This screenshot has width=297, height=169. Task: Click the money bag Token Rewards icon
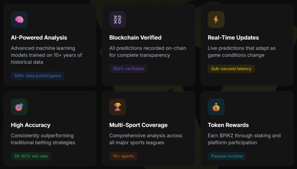click(216, 107)
